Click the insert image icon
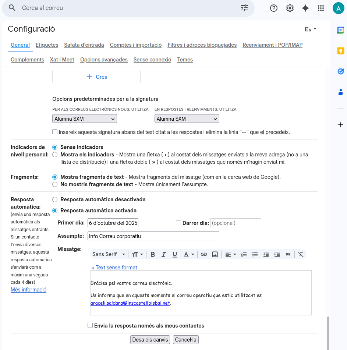Viewport: 347px width, 350px height. pos(215,254)
